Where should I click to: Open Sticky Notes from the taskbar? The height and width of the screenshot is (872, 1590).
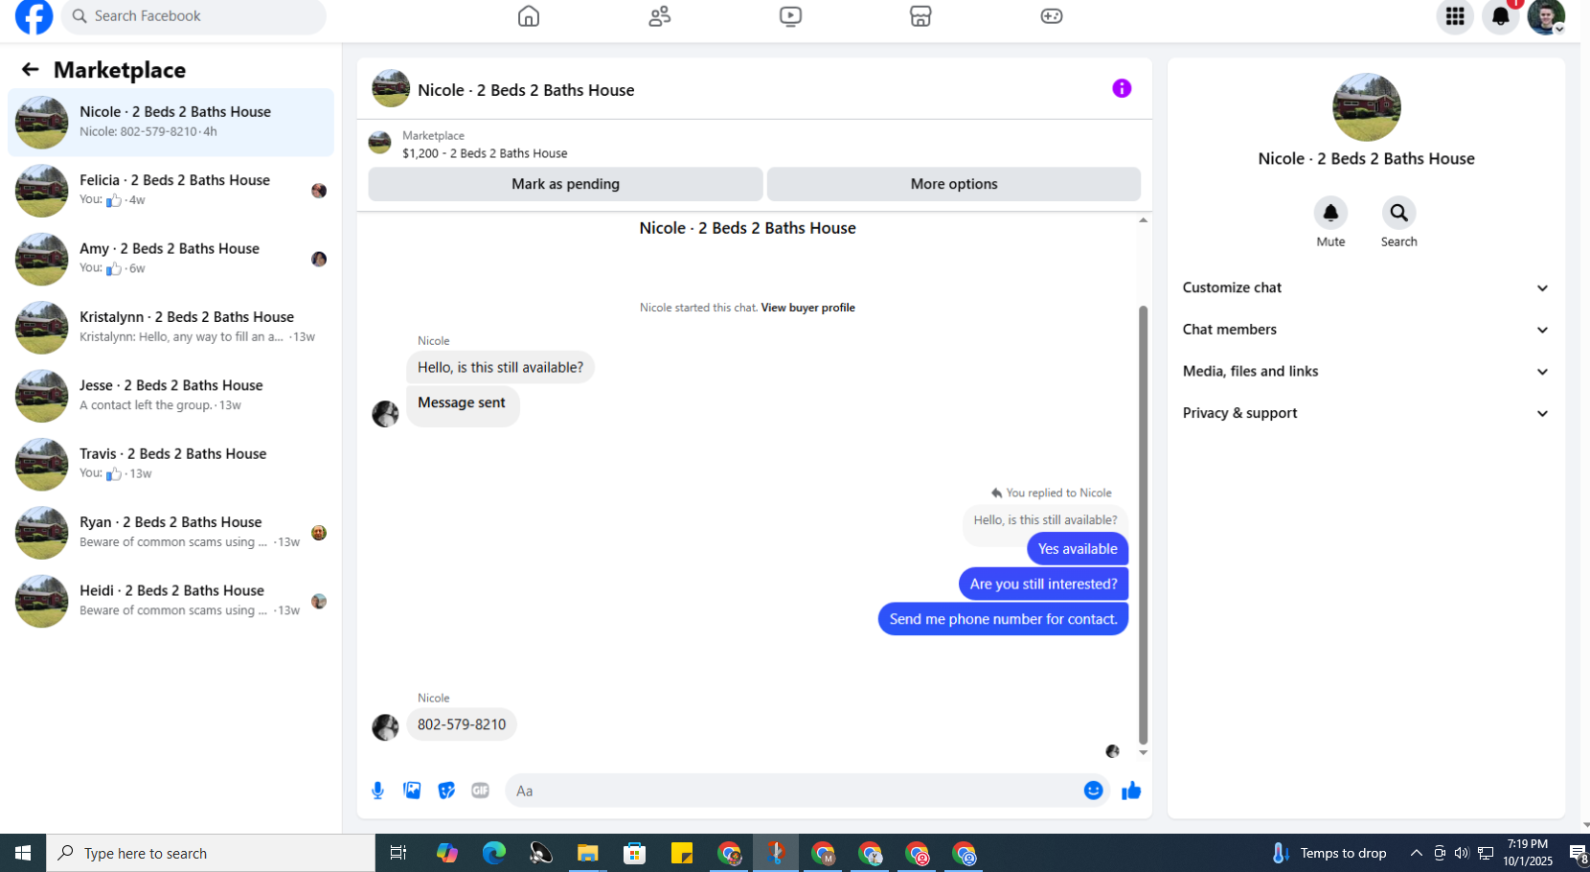(681, 853)
